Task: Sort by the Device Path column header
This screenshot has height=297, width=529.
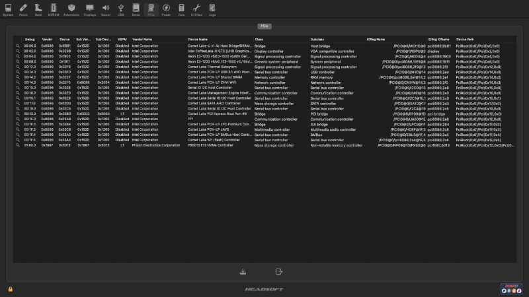Action: pyautogui.click(x=485, y=40)
